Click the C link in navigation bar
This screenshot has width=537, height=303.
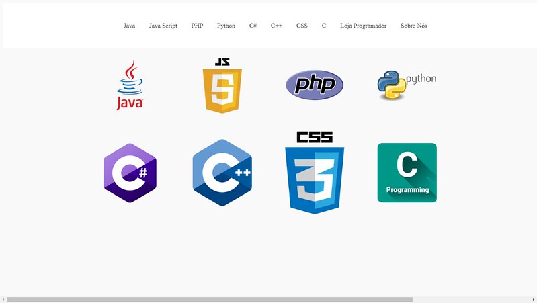click(x=324, y=26)
